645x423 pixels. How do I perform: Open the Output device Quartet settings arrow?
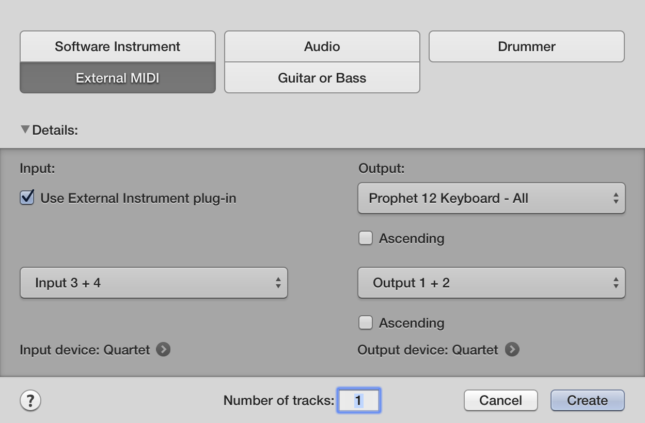tap(512, 350)
